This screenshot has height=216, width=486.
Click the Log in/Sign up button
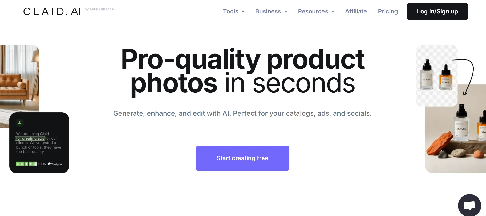(437, 11)
